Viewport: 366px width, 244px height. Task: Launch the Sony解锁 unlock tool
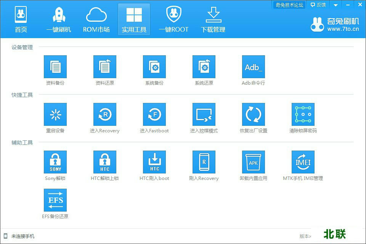tap(55, 162)
